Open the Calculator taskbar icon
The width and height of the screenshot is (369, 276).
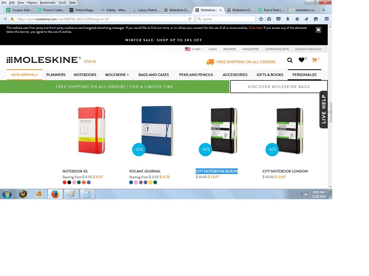click(87, 194)
